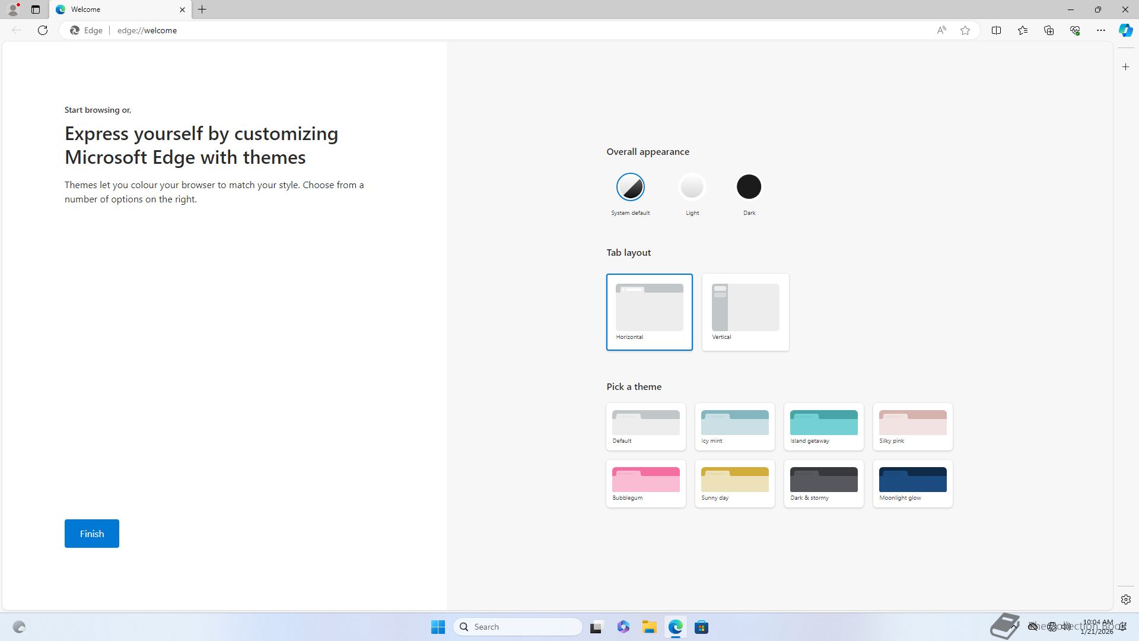Open a new tab

point(202,9)
